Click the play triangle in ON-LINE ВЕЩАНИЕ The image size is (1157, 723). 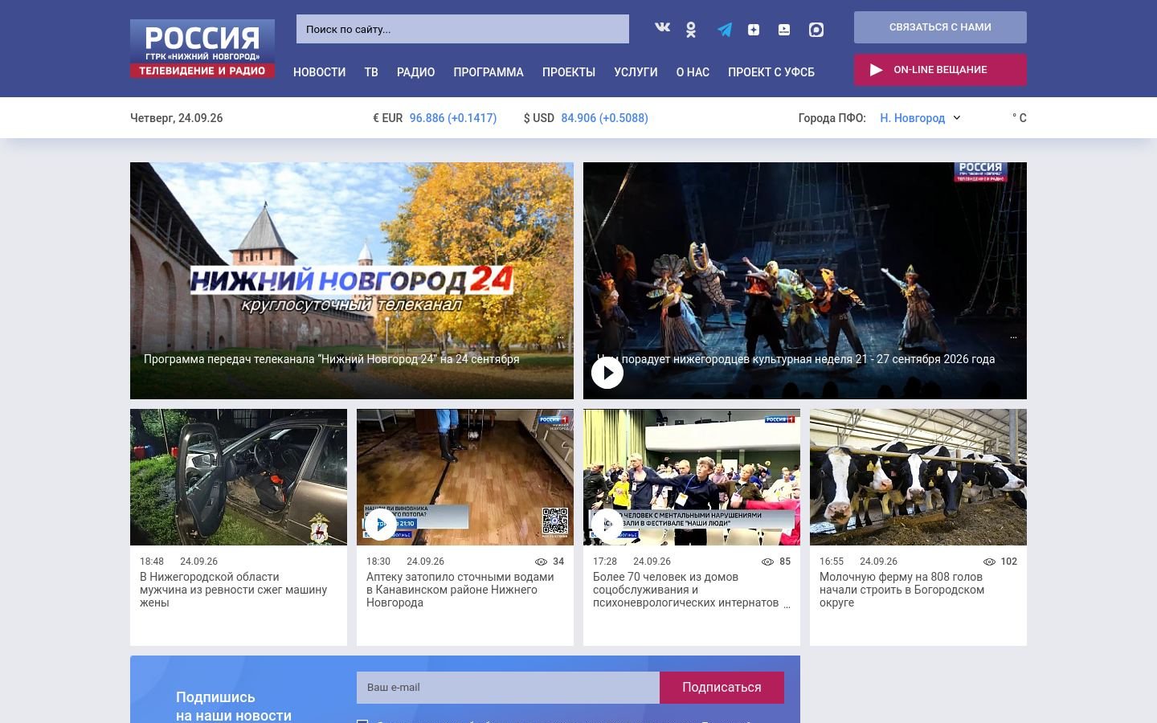[x=877, y=70]
